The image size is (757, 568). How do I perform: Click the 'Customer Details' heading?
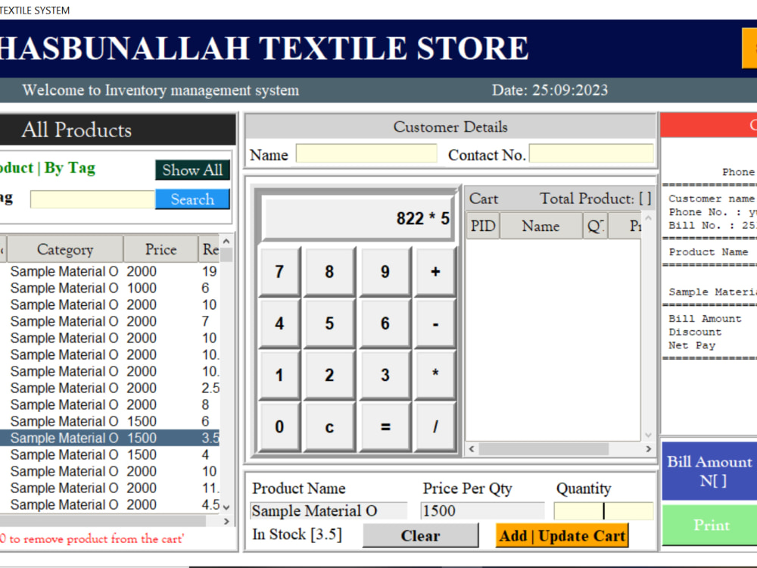click(x=450, y=126)
